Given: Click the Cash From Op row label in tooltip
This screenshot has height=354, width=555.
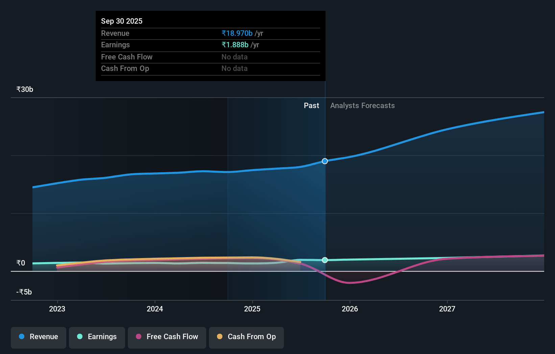Looking at the screenshot, I should click(x=125, y=69).
